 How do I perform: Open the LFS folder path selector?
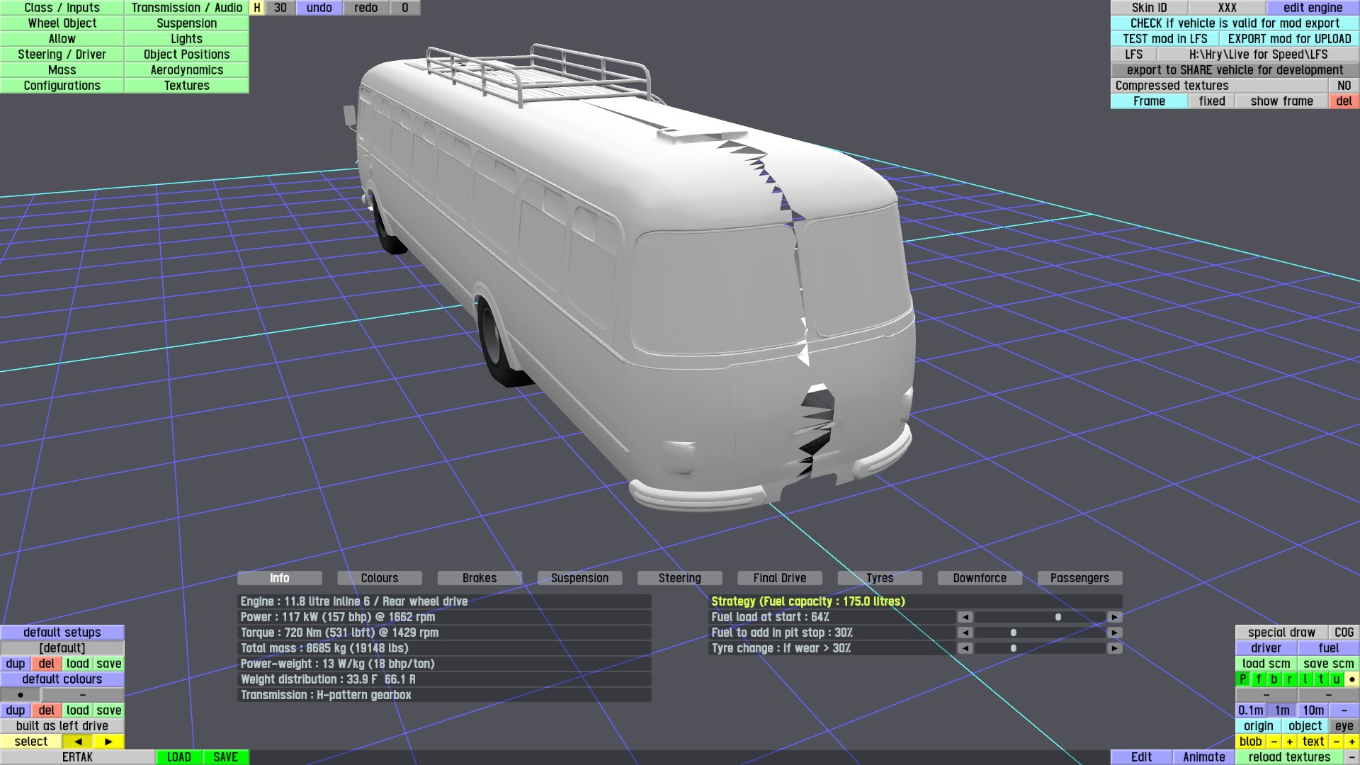coord(1258,55)
